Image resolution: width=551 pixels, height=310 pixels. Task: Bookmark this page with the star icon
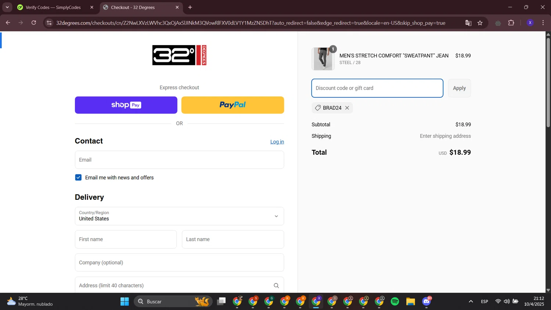(480, 23)
